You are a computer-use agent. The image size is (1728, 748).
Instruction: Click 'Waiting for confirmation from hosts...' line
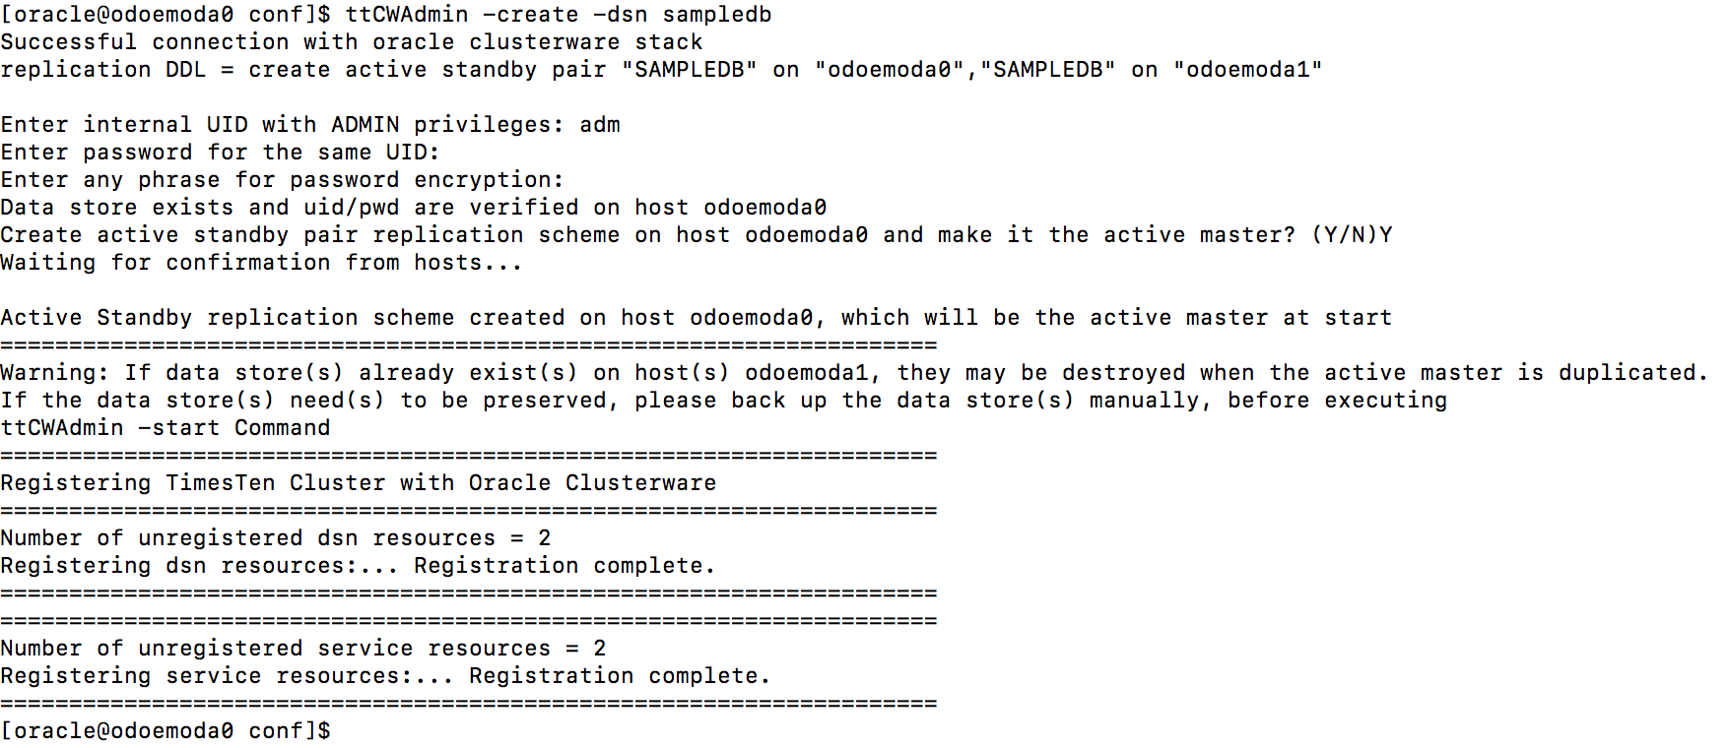pyautogui.click(x=261, y=263)
